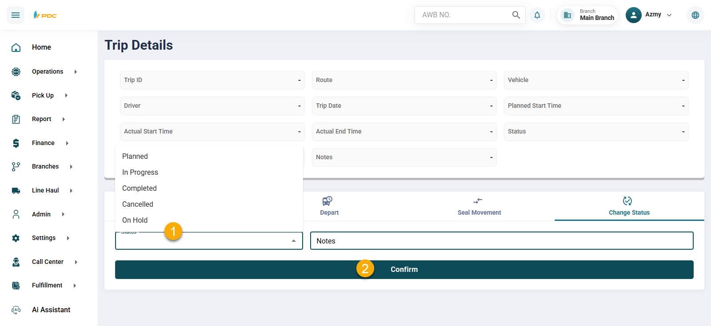
Task: Click the Settings gear icon
Action: tap(16, 238)
